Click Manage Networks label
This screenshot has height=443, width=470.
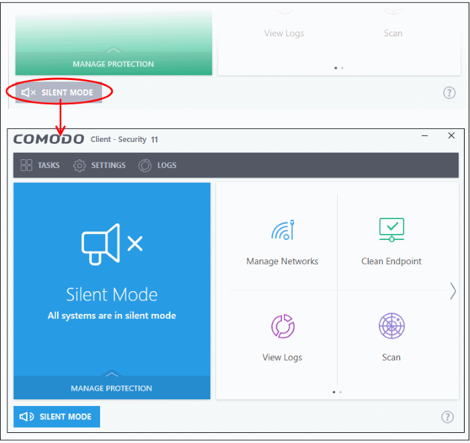[x=282, y=261]
